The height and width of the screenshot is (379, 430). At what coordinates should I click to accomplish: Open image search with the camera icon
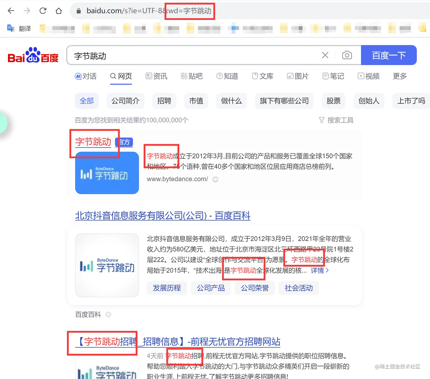[x=347, y=55]
